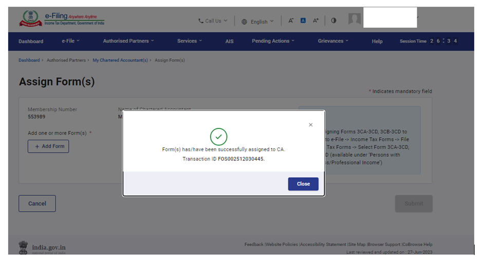Open the AIS menu item
This screenshot has height=260, width=481.
(229, 41)
